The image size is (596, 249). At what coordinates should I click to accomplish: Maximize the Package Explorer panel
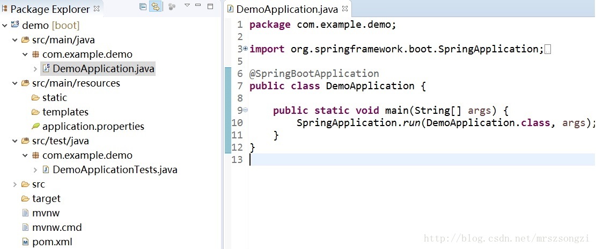click(210, 6)
